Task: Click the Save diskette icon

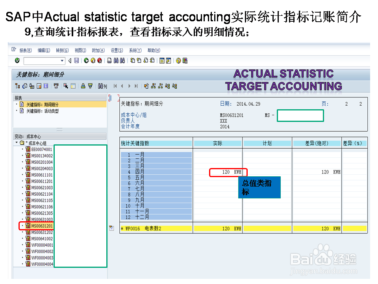Action: point(76,61)
